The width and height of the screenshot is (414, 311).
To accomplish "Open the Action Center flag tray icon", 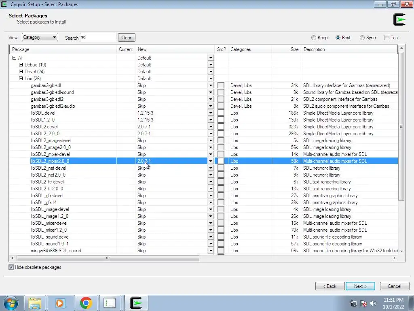I will point(363,303).
